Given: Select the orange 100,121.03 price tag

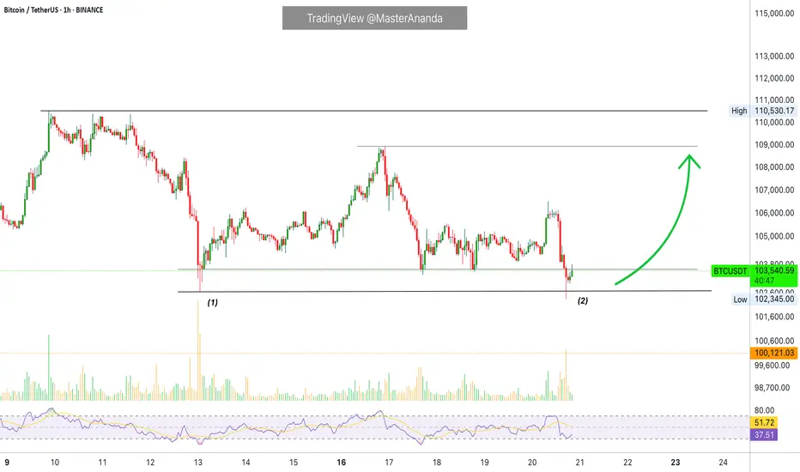Looking at the screenshot, I should pyautogui.click(x=774, y=353).
